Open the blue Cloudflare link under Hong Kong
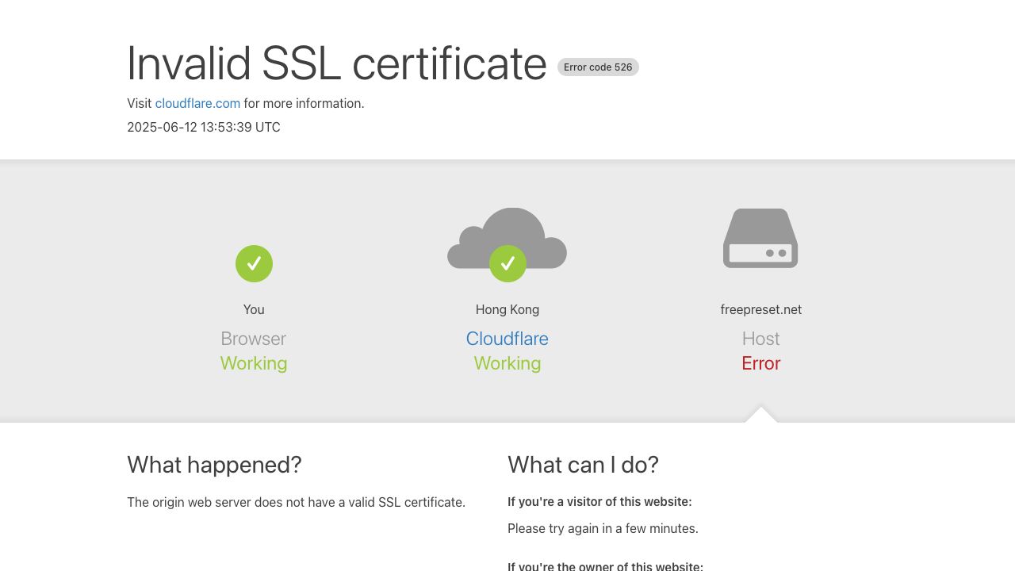Image resolution: width=1015 pixels, height=571 pixels. point(507,339)
